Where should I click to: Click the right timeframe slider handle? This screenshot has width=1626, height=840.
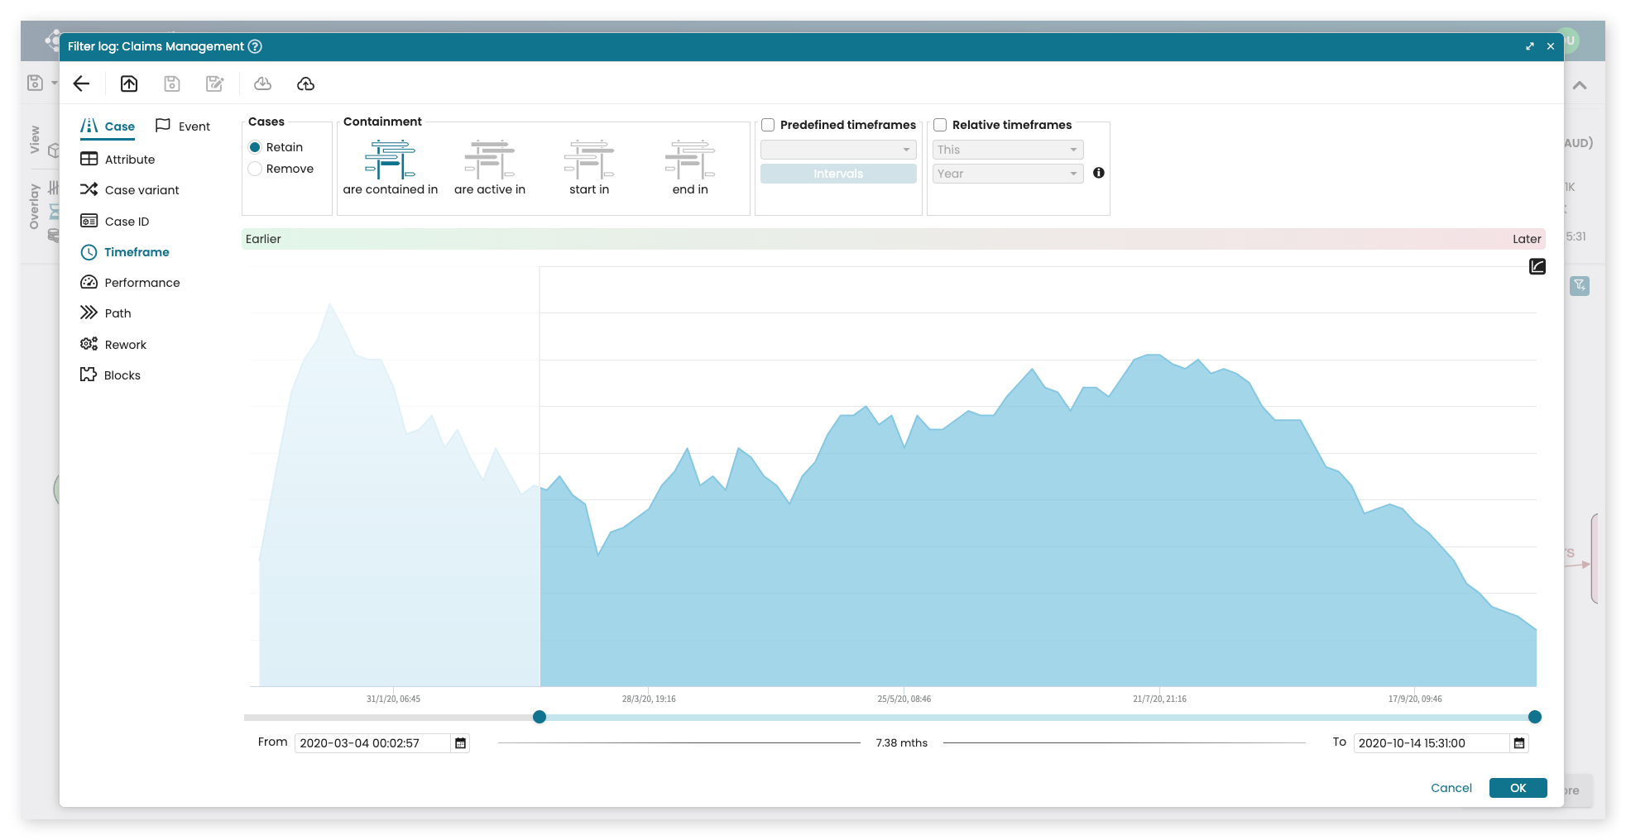(x=1535, y=717)
